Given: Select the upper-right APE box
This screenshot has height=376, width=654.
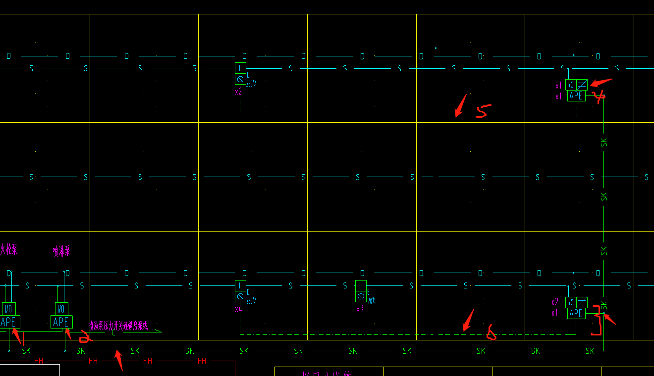Looking at the screenshot, I should 576,96.
